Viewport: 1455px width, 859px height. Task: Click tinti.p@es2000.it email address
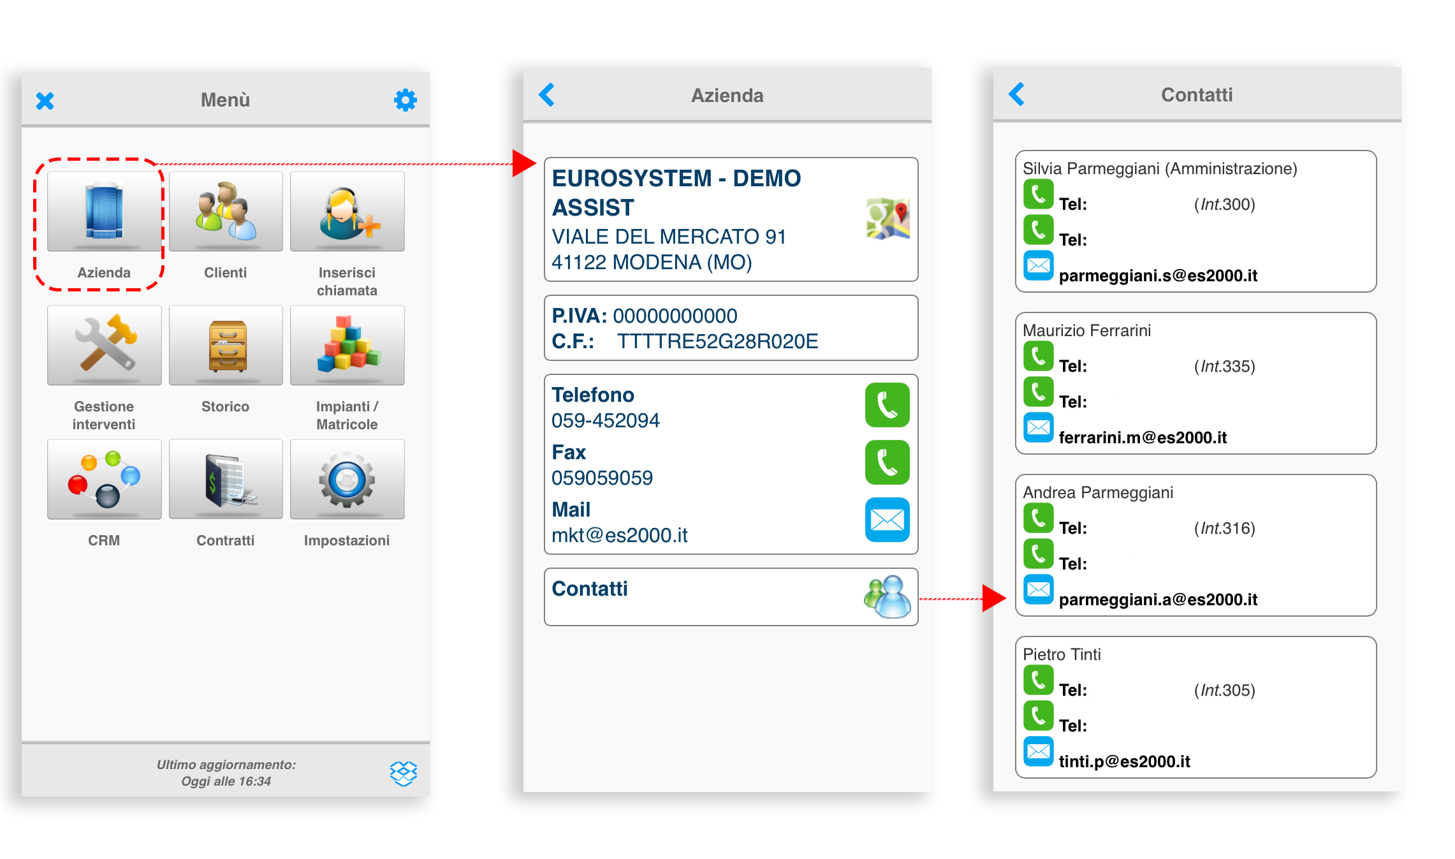(1124, 761)
